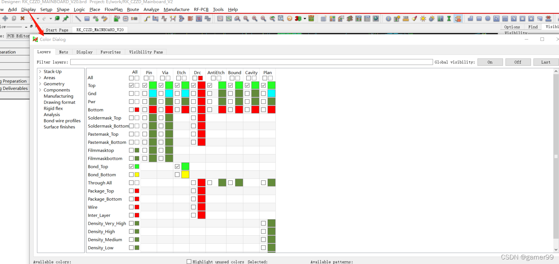
Task: Click the pushpin fix icon
Action: (x=66, y=19)
